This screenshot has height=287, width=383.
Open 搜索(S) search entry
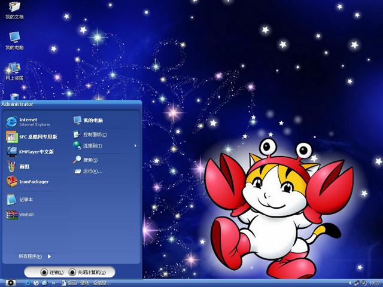(85, 160)
